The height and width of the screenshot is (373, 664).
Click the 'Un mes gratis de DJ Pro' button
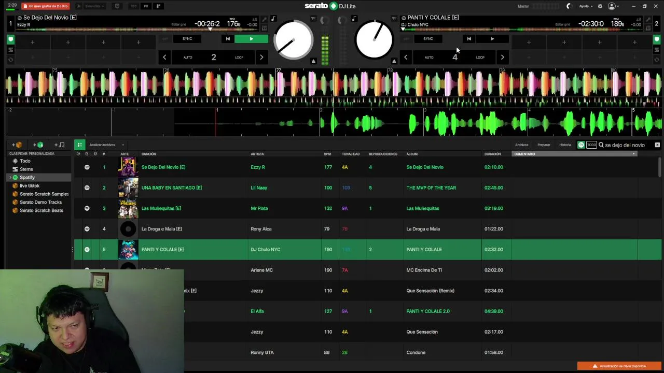45,6
